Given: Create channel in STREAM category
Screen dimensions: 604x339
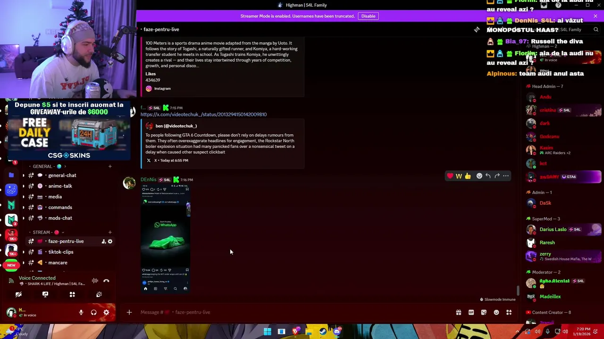Looking at the screenshot, I should tap(110, 232).
